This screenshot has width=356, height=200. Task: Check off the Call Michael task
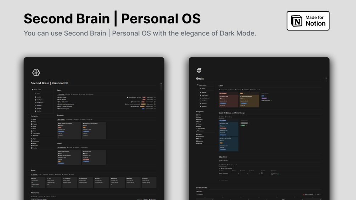pos(155,99)
